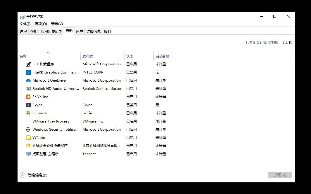Click the CTF 加载程序 pen icon
The image size is (311, 194).
pos(28,64)
